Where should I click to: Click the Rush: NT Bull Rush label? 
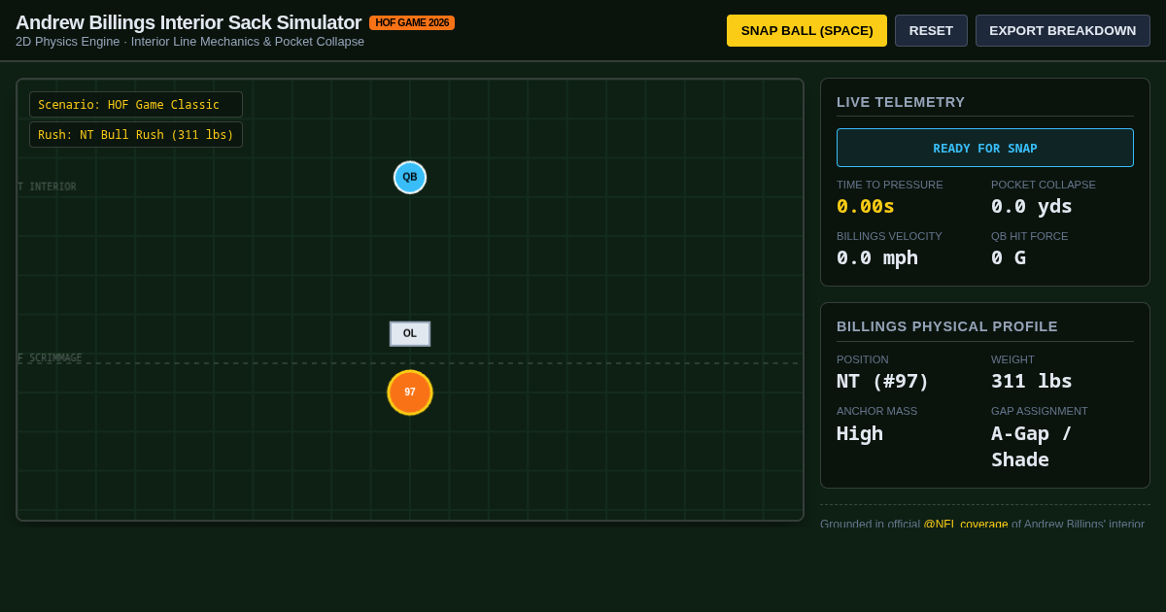pos(136,134)
